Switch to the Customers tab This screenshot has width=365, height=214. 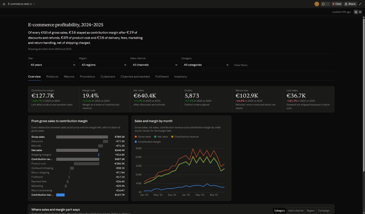[108, 77]
